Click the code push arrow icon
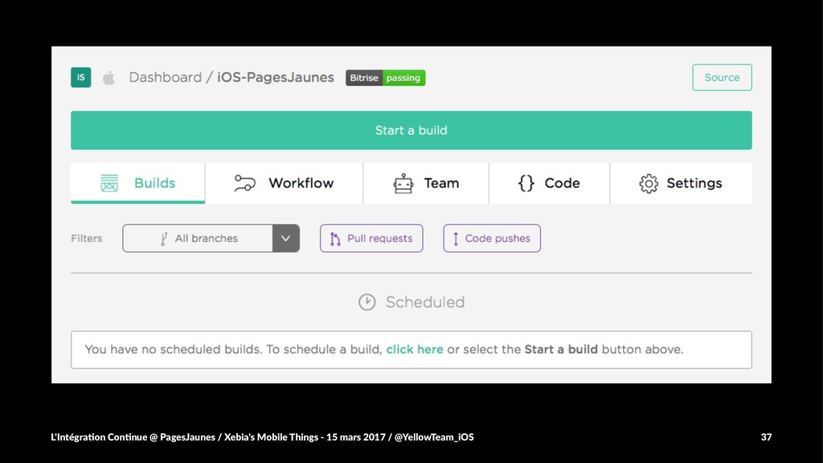Viewport: 823px width, 463px height. pyautogui.click(x=456, y=239)
